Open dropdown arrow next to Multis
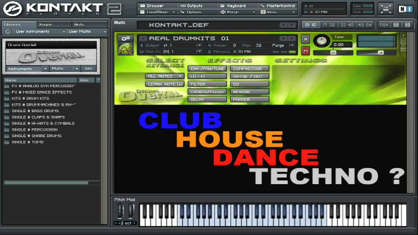Viewport: 418px width, 235px height. click(77, 69)
